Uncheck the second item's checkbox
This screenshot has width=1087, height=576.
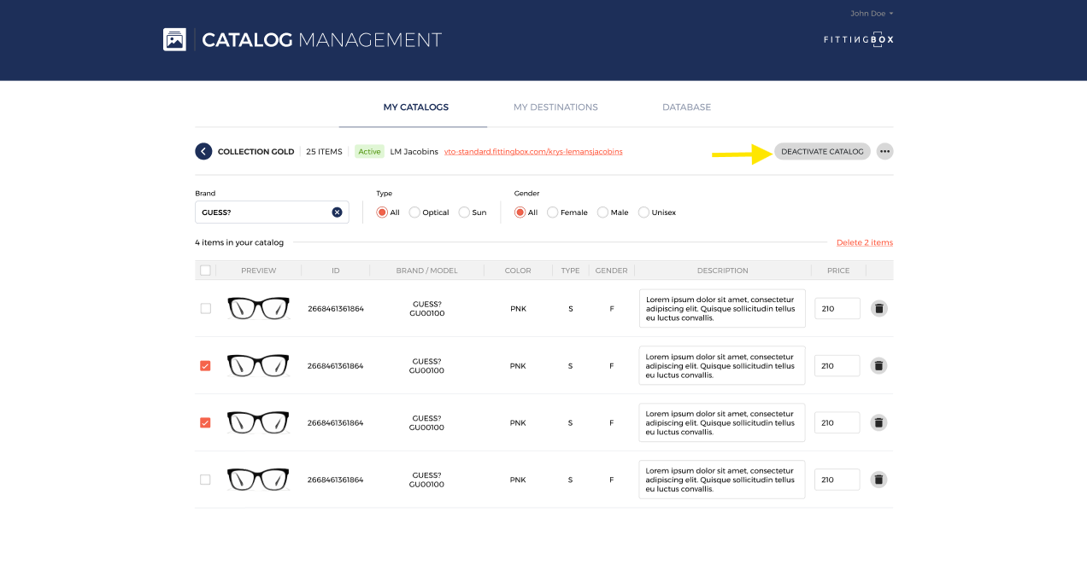(x=205, y=366)
